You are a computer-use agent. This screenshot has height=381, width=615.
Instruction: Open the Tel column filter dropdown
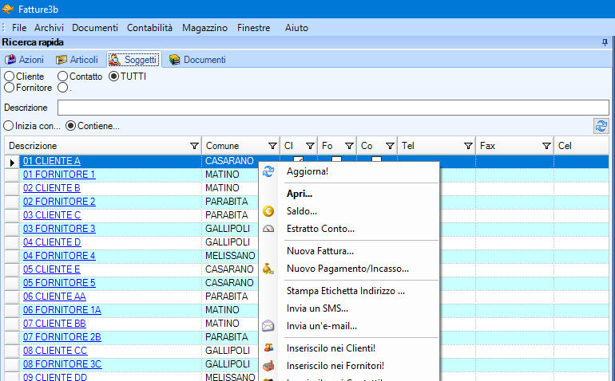(467, 146)
